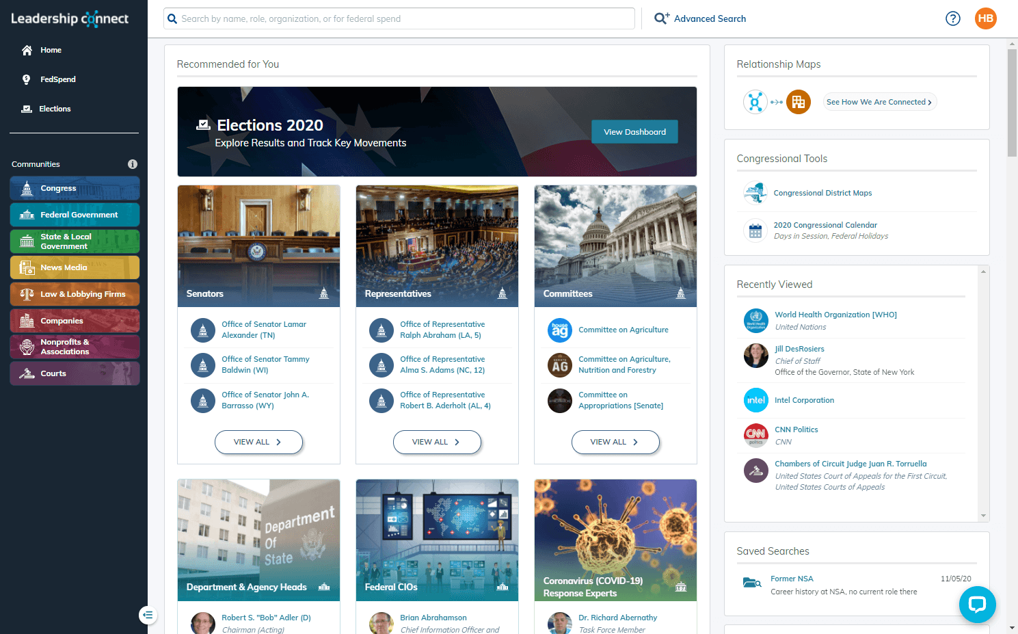Viewport: 1018px width, 634px height.
Task: Click the Robert S. Adler profile photo
Action: 203,623
